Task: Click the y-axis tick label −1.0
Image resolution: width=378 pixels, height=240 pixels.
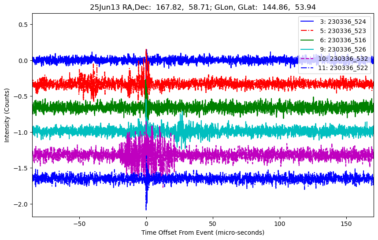Action: click(22, 133)
